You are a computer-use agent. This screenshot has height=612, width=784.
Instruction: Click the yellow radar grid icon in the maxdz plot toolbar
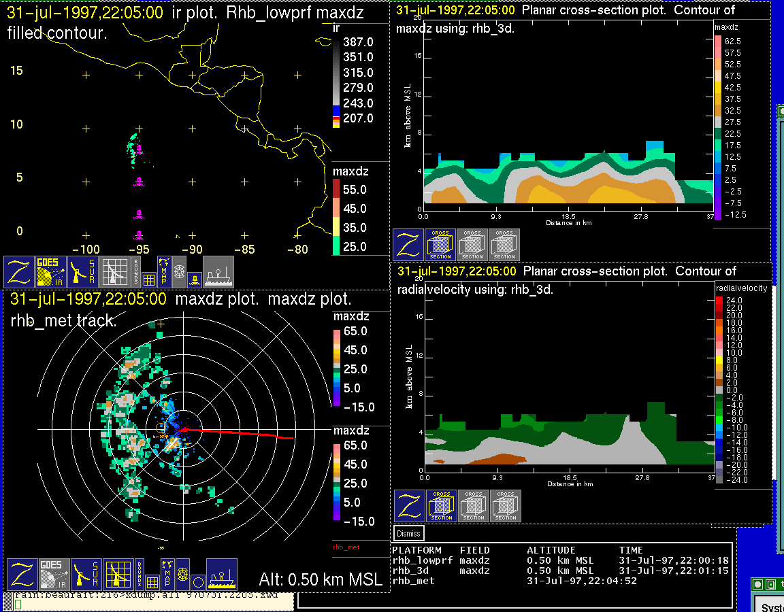(x=118, y=575)
